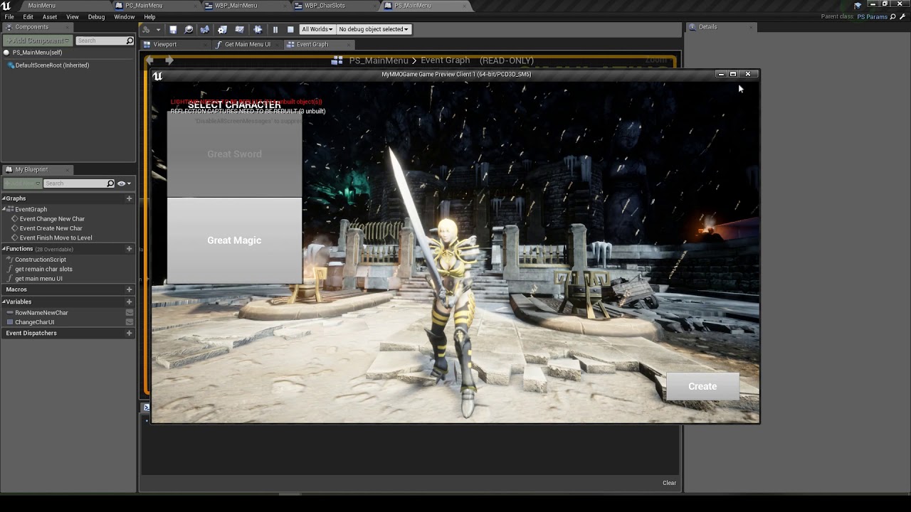Open the Debug menu

tap(96, 16)
